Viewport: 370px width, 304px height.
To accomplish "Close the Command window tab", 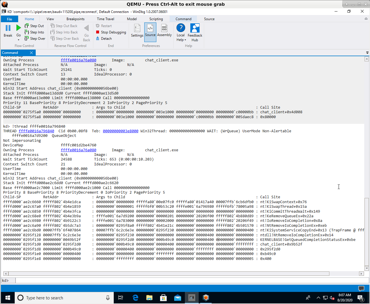I will pos(31,53).
